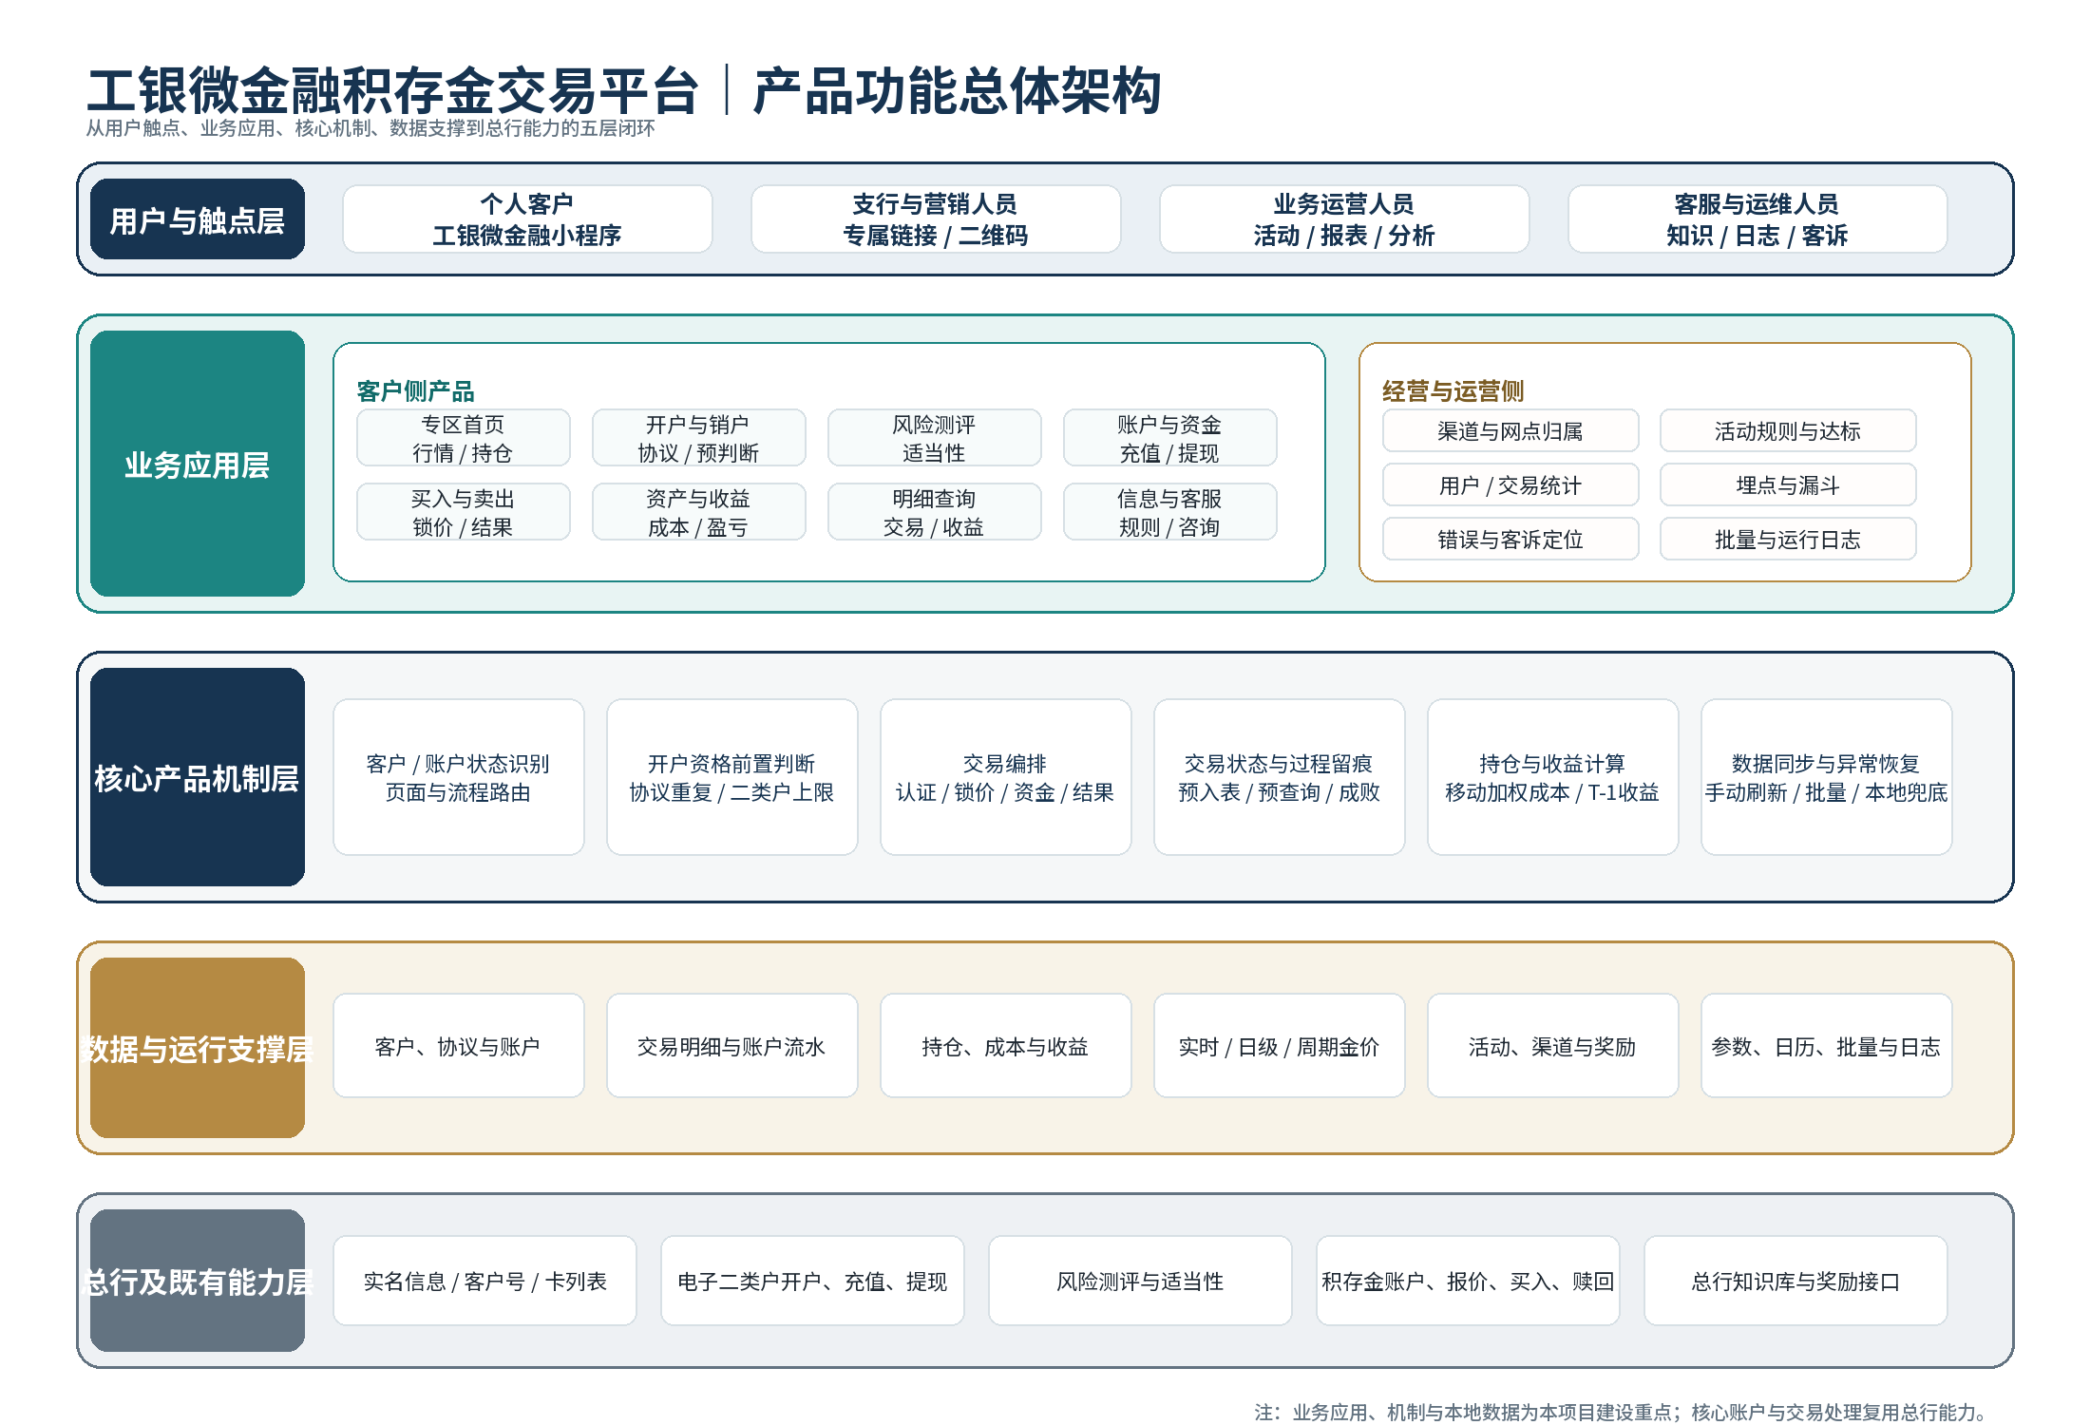Click the 用户与触点层 layer label
Image resolution: width=2090 pixels, height=1425 pixels.
pos(198,219)
